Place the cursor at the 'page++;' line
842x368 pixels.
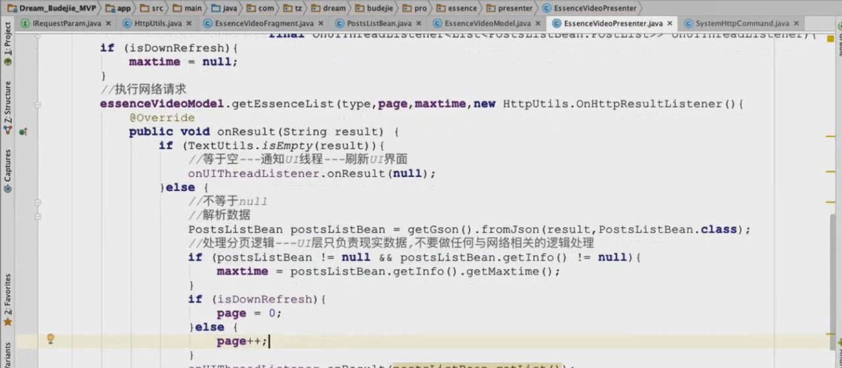click(x=243, y=342)
